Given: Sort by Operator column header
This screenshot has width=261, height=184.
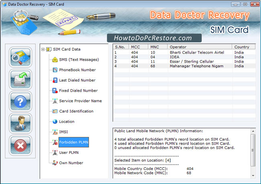Looking at the screenshot, I should (200, 47).
